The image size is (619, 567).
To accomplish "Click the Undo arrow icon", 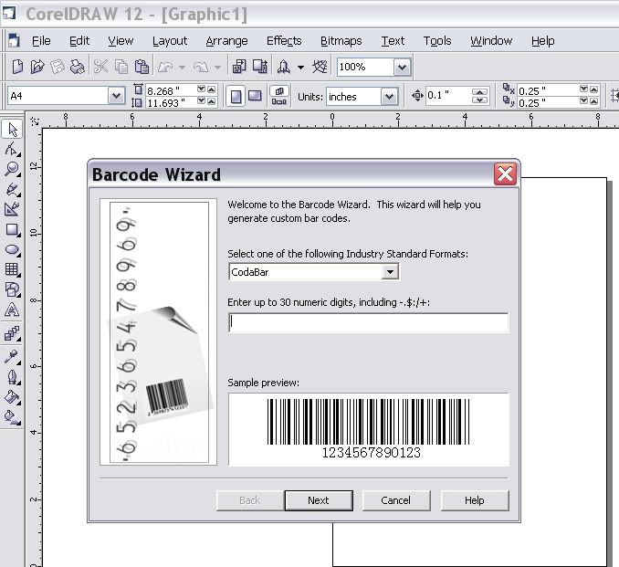I will tap(166, 68).
